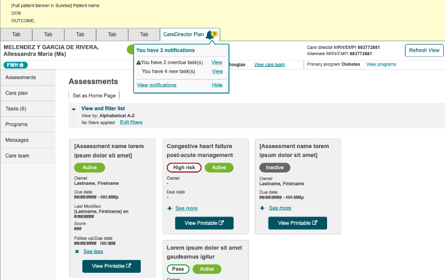Switch to the CareDirector Plan tab
Image resolution: width=445 pixels, height=280 pixels.
click(184, 35)
